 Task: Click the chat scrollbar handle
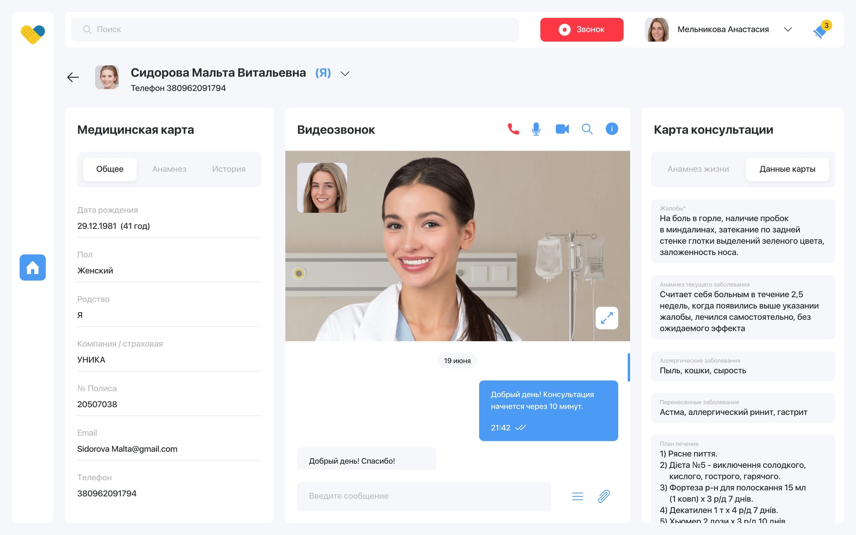pyautogui.click(x=629, y=367)
